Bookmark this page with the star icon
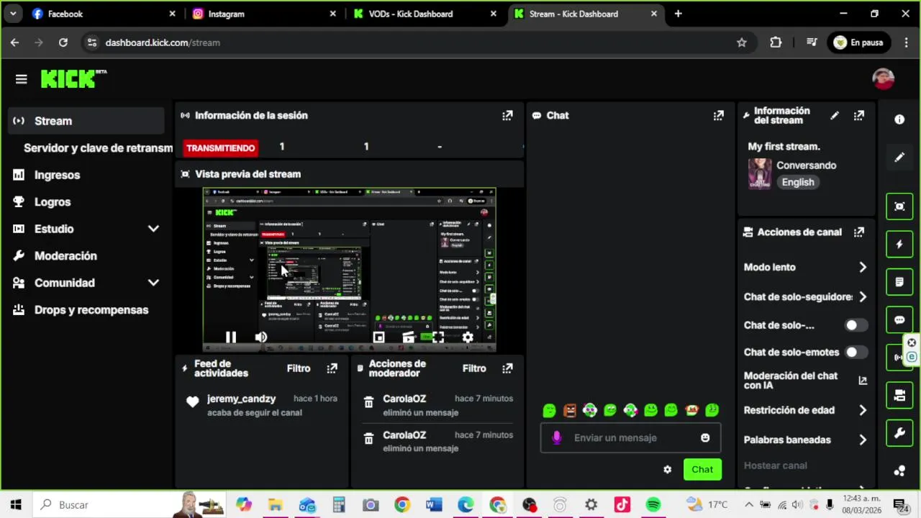921x518 pixels. [x=742, y=42]
